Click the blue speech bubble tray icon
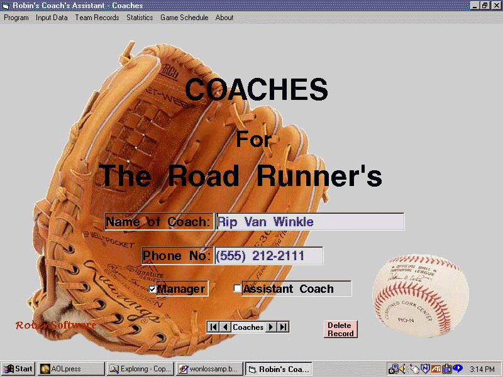 click(457, 368)
